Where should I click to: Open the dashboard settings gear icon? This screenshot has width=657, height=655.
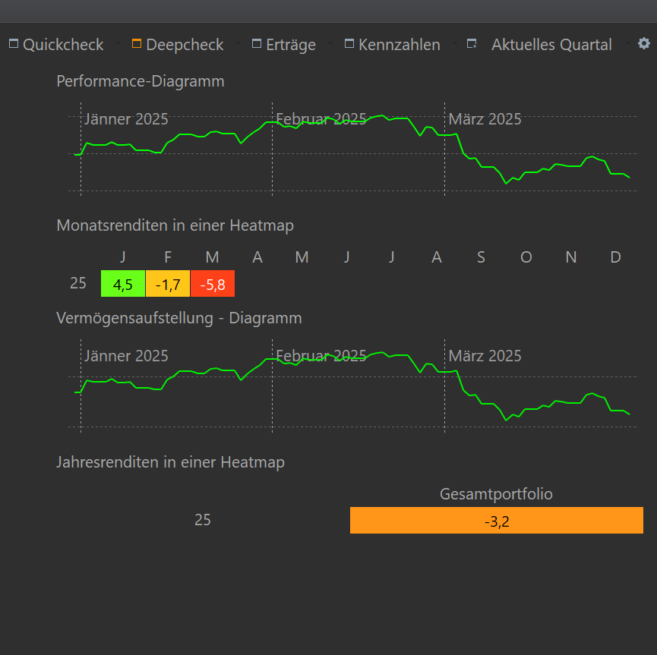coord(643,43)
